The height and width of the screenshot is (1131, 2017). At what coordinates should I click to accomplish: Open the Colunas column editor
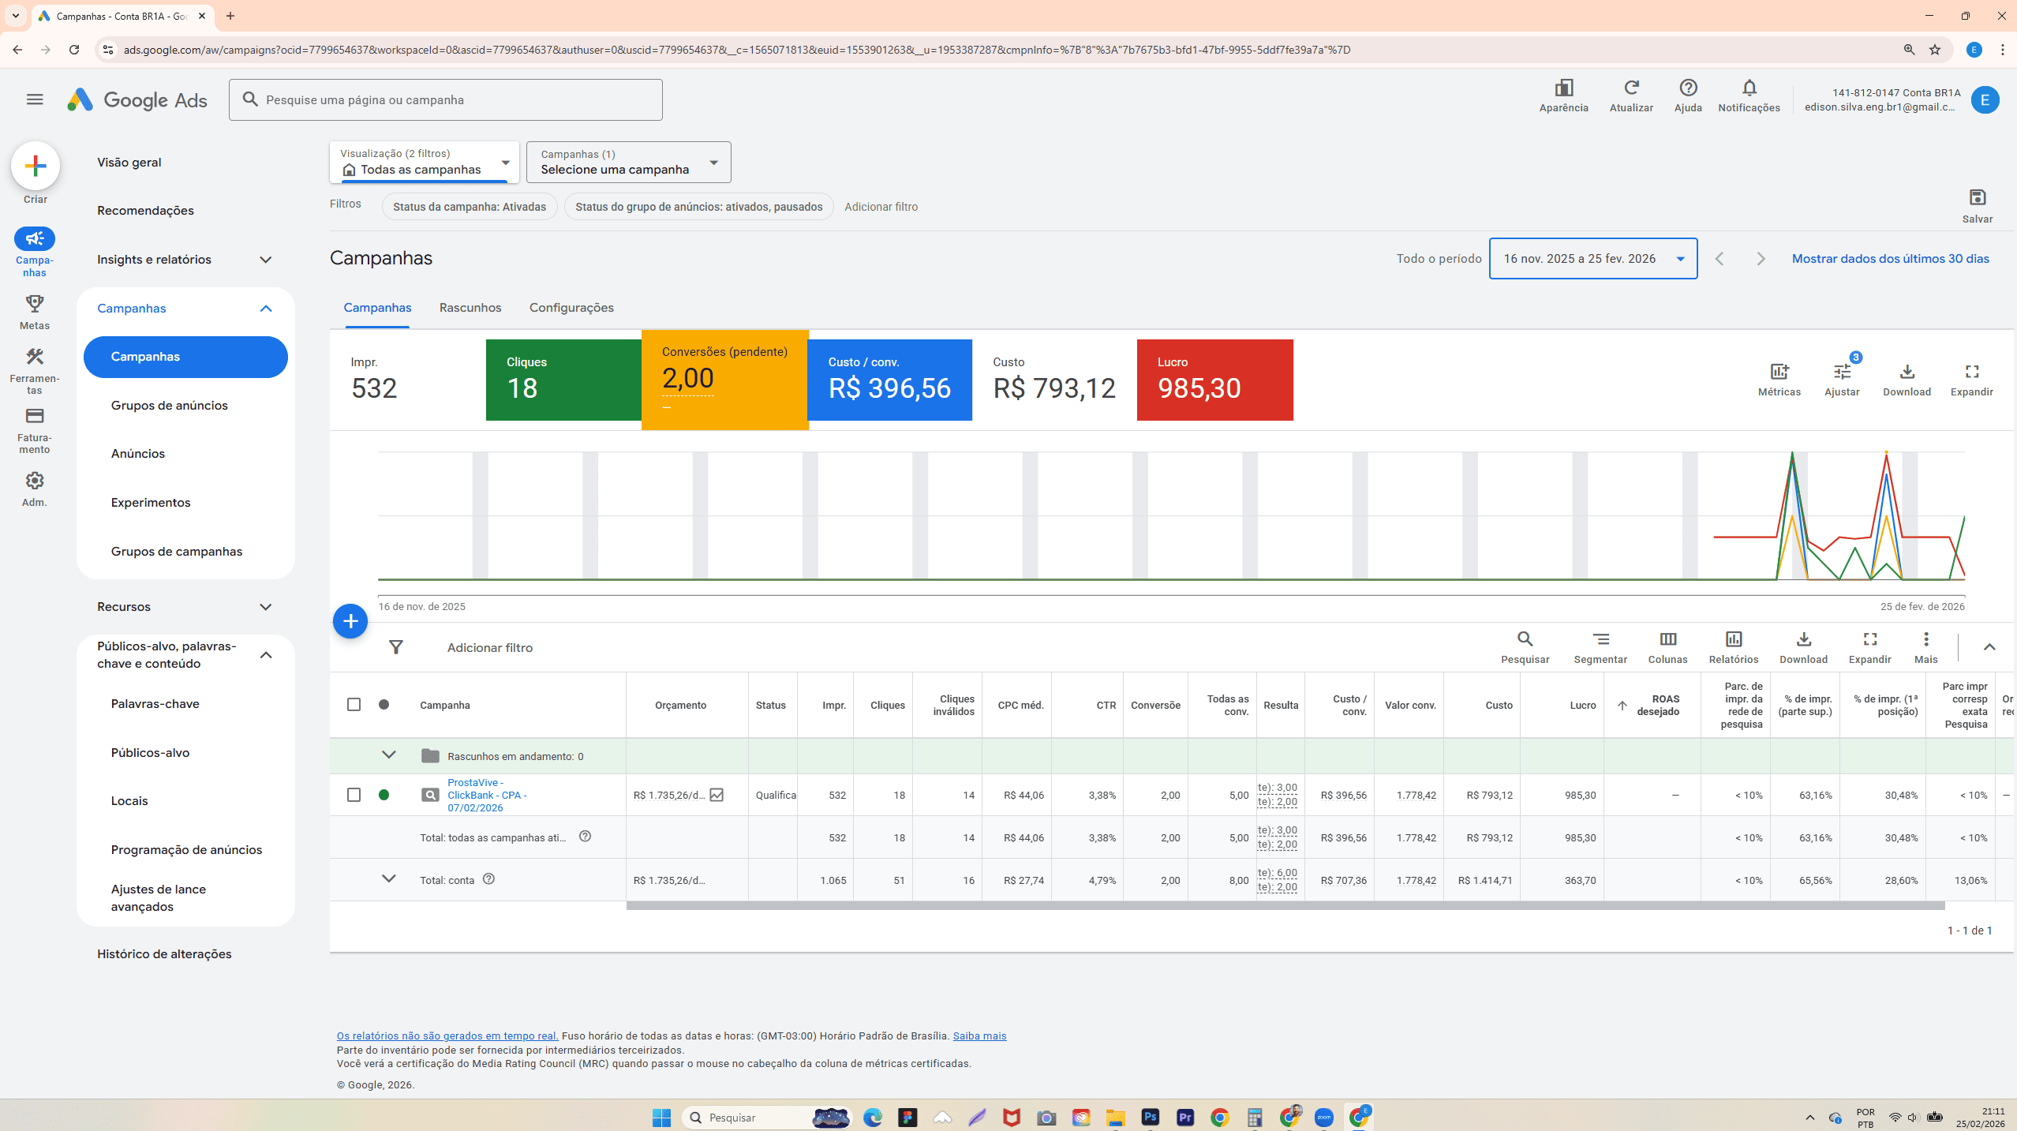coord(1667,646)
